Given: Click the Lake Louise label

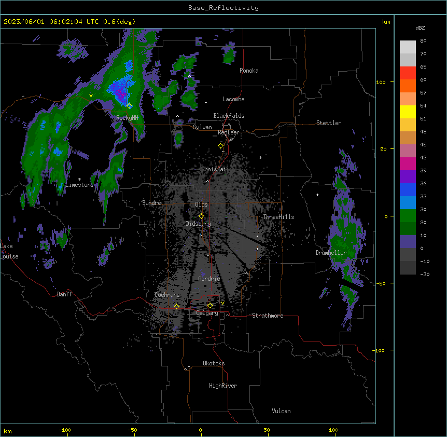Looking at the screenshot, I should tap(9, 251).
